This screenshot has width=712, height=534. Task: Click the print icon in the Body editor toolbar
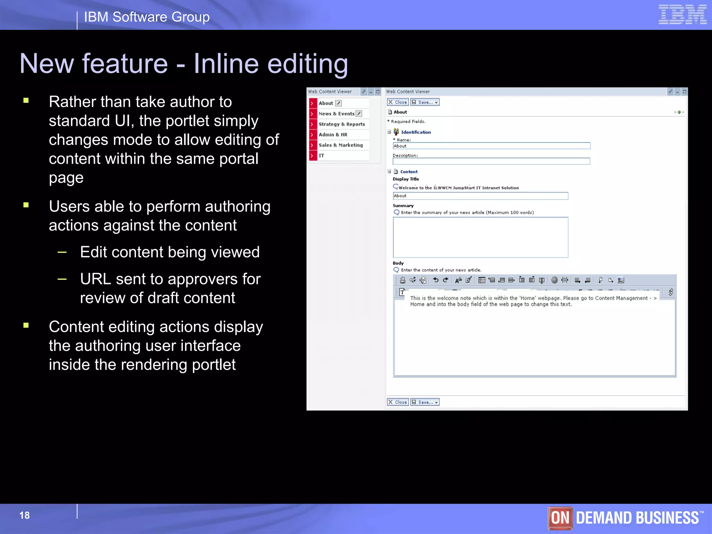pos(403,280)
